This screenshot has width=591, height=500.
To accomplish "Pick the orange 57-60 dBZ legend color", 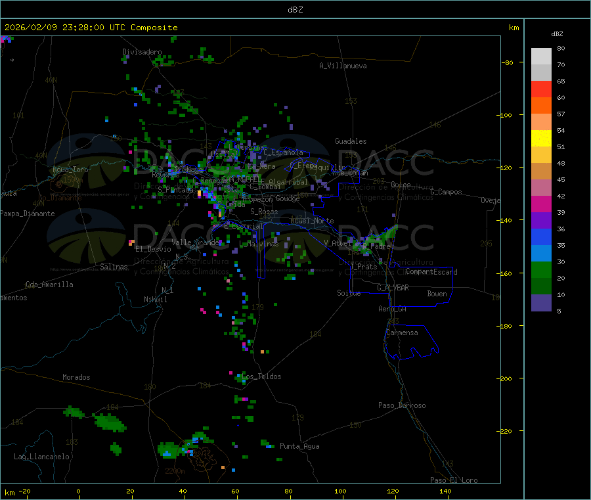I will (541, 106).
